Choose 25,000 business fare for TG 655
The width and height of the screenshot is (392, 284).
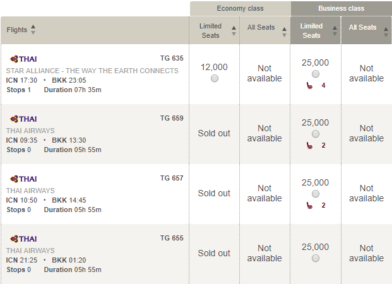[x=316, y=258]
